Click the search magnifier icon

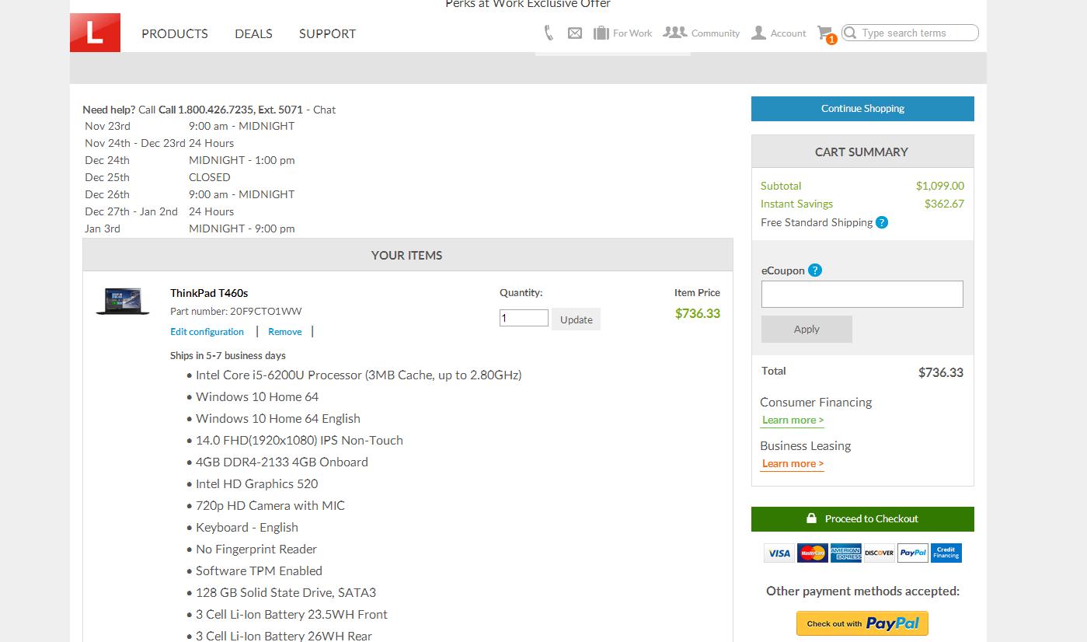tap(850, 33)
